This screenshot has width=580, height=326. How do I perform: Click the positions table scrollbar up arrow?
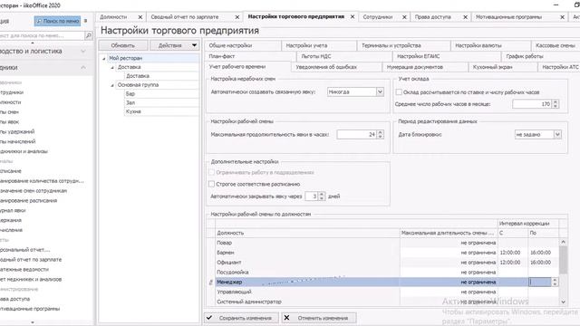click(x=564, y=242)
